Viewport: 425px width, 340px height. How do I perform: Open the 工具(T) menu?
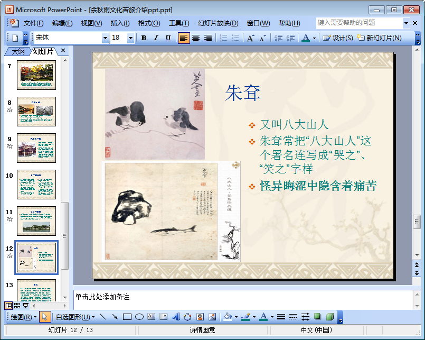179,23
